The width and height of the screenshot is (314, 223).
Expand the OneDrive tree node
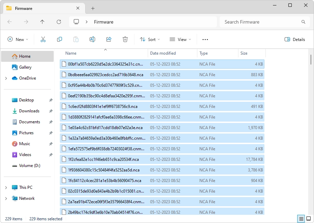6,78
